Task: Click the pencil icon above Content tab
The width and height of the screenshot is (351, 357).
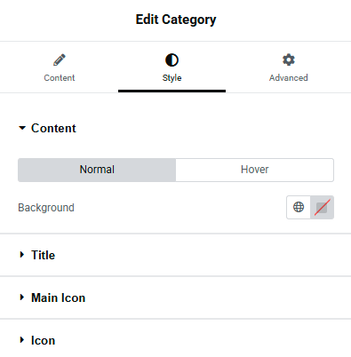Action: tap(60, 59)
